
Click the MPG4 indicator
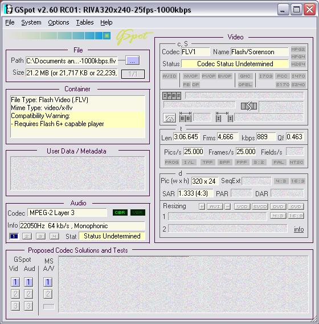click(x=298, y=57)
